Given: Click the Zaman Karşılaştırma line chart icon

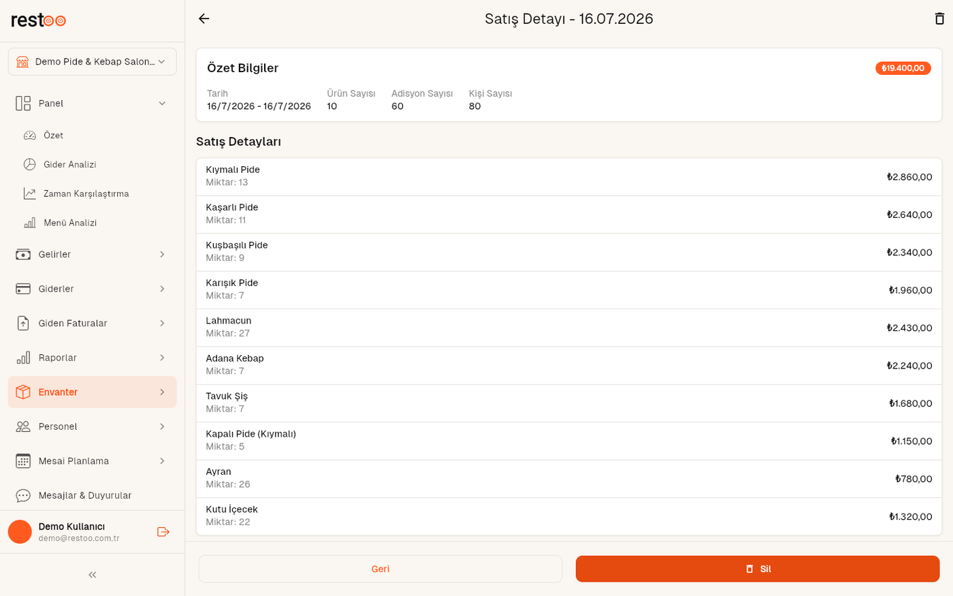Looking at the screenshot, I should click(30, 193).
